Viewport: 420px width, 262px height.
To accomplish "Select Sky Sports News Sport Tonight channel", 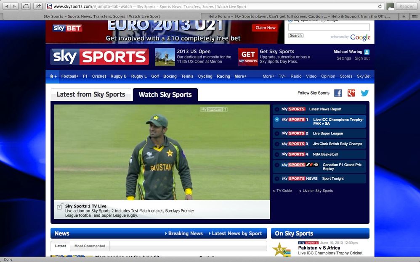I will 319,178.
